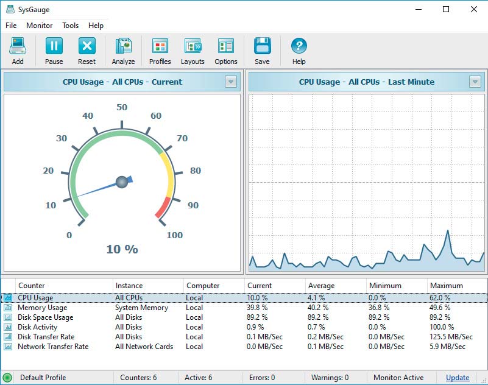Open the Help menu

coord(96,26)
